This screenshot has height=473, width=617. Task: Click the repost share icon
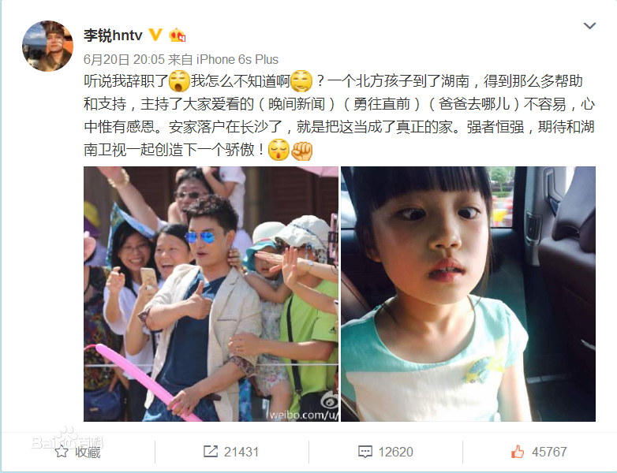[211, 452]
